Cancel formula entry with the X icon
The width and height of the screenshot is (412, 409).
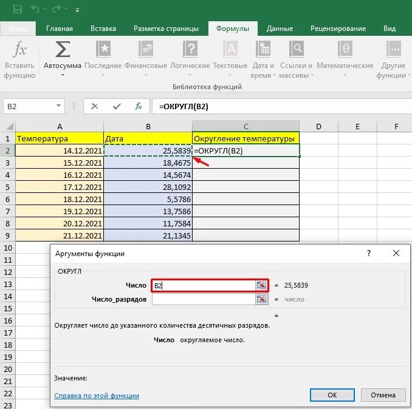tap(95, 106)
